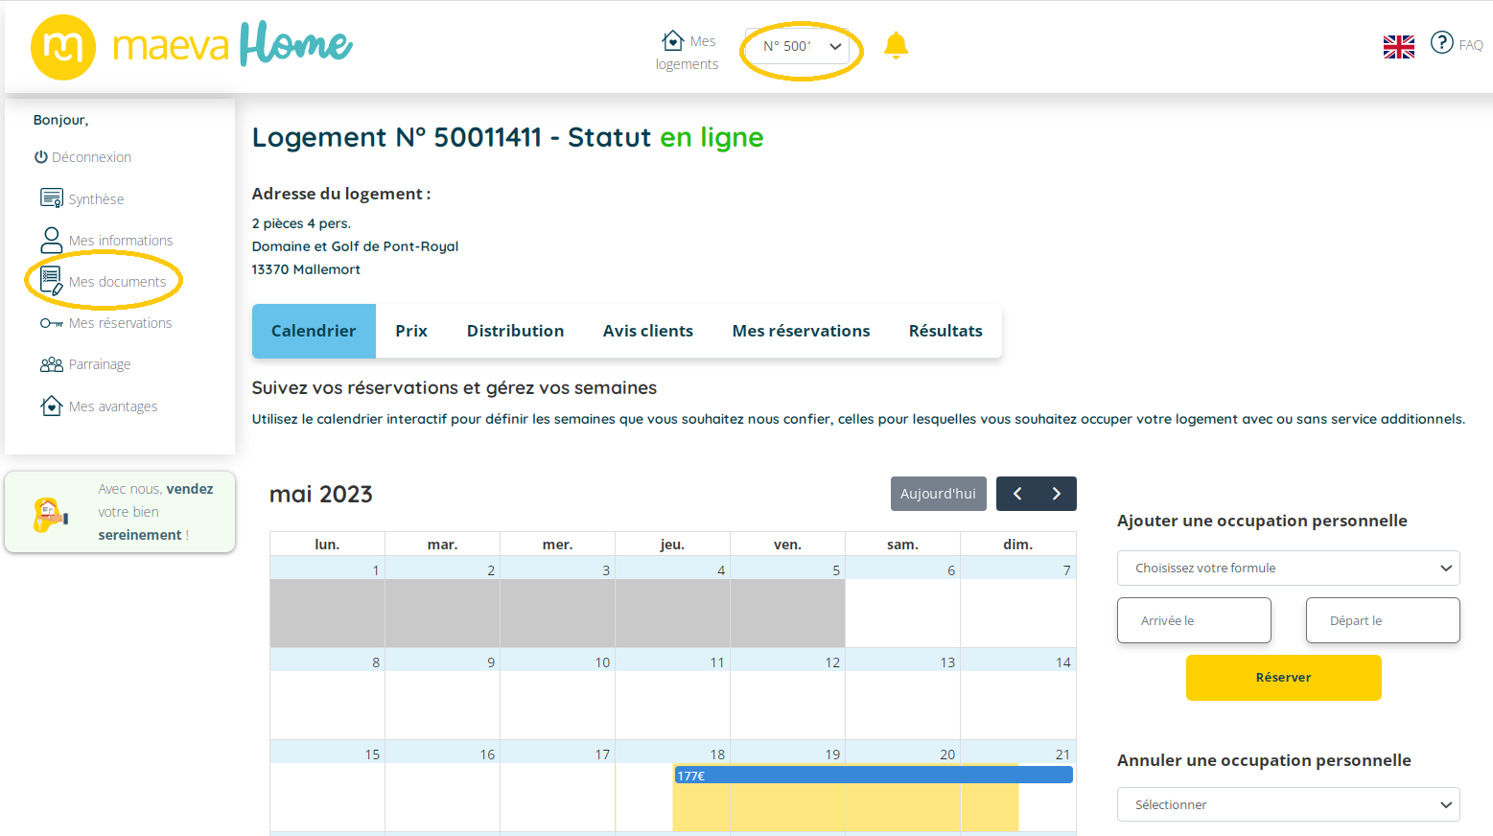Open the Choisissez votre formule dropdown
Viewport: 1493px width, 836px height.
[1288, 568]
